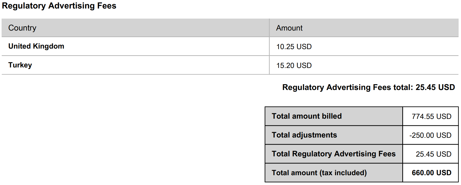Click the 'Regulatory Advertising Fees total:' label
This screenshot has height=185, width=461.
click(x=348, y=87)
